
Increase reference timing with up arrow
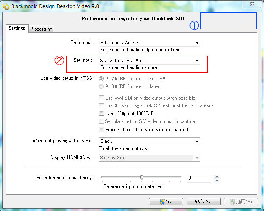click(217, 176)
